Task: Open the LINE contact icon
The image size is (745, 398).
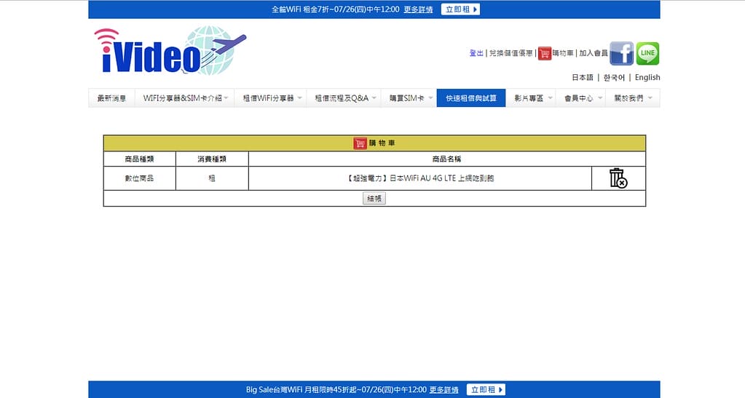Action: (x=647, y=53)
